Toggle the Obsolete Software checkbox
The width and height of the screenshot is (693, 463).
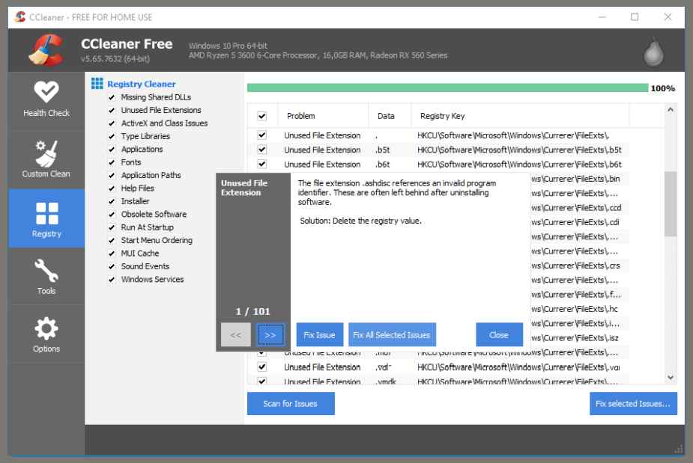(x=112, y=215)
